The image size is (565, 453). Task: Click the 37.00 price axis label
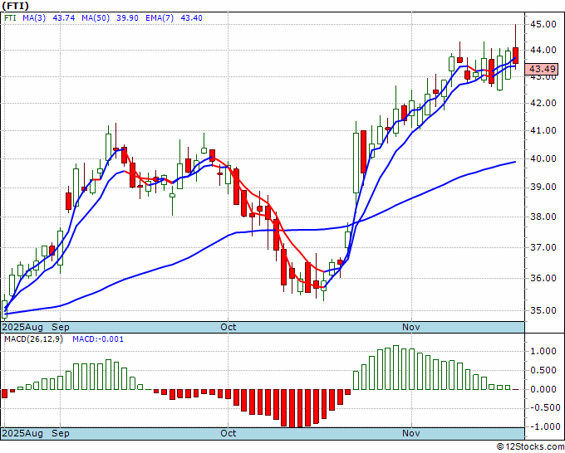point(543,247)
